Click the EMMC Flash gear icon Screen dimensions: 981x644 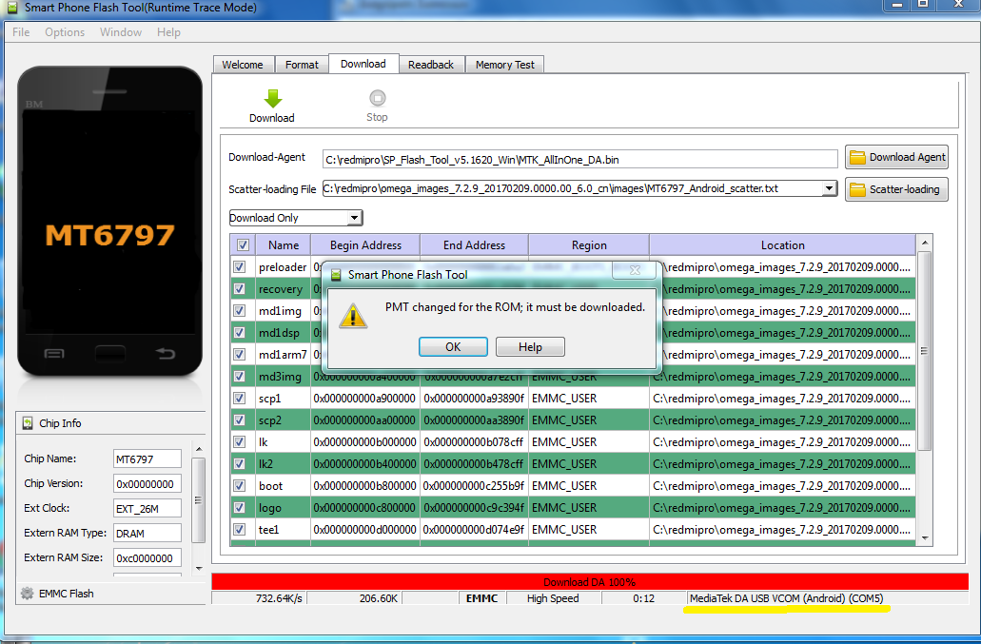coord(27,594)
